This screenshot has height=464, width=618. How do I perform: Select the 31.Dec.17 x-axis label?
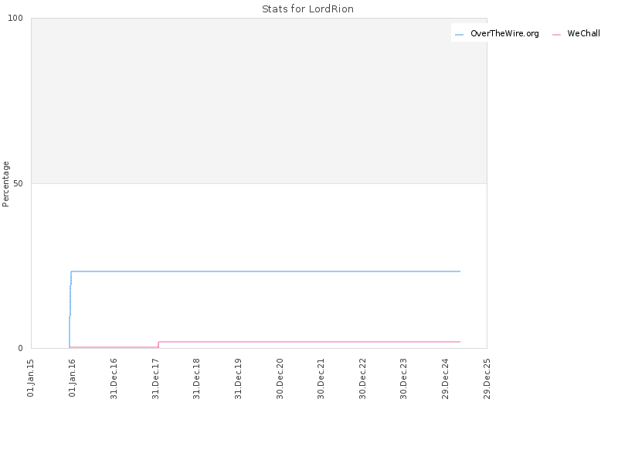(x=155, y=379)
